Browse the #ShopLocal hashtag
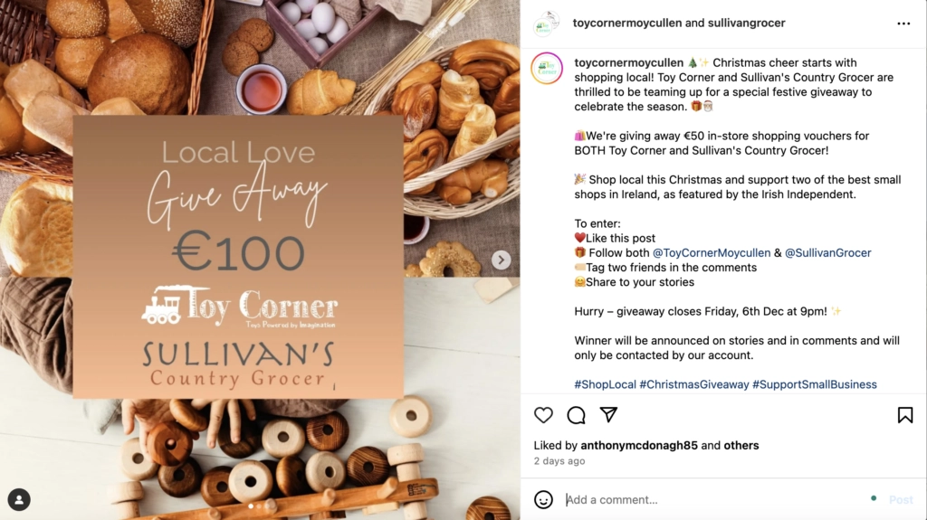 605,384
